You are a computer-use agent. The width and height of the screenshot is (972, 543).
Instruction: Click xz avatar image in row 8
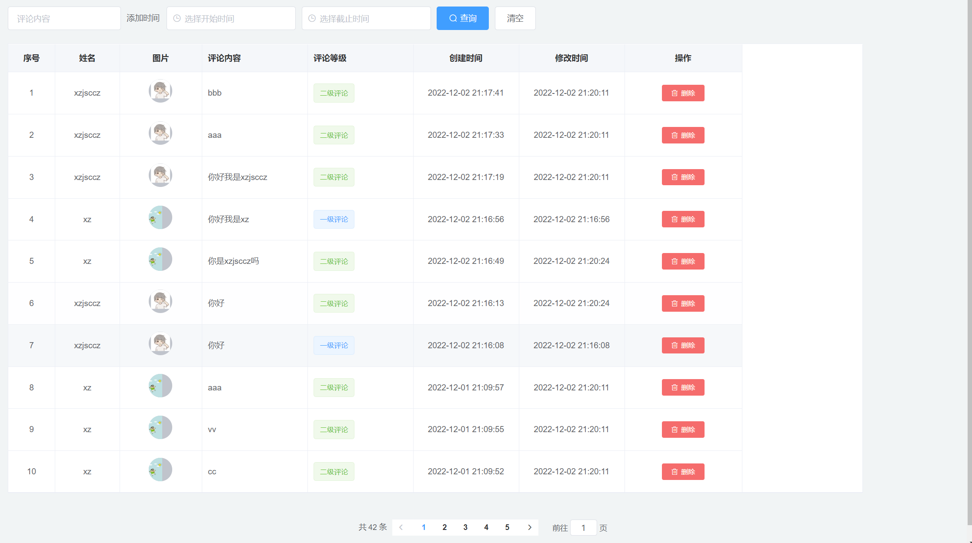coord(160,386)
